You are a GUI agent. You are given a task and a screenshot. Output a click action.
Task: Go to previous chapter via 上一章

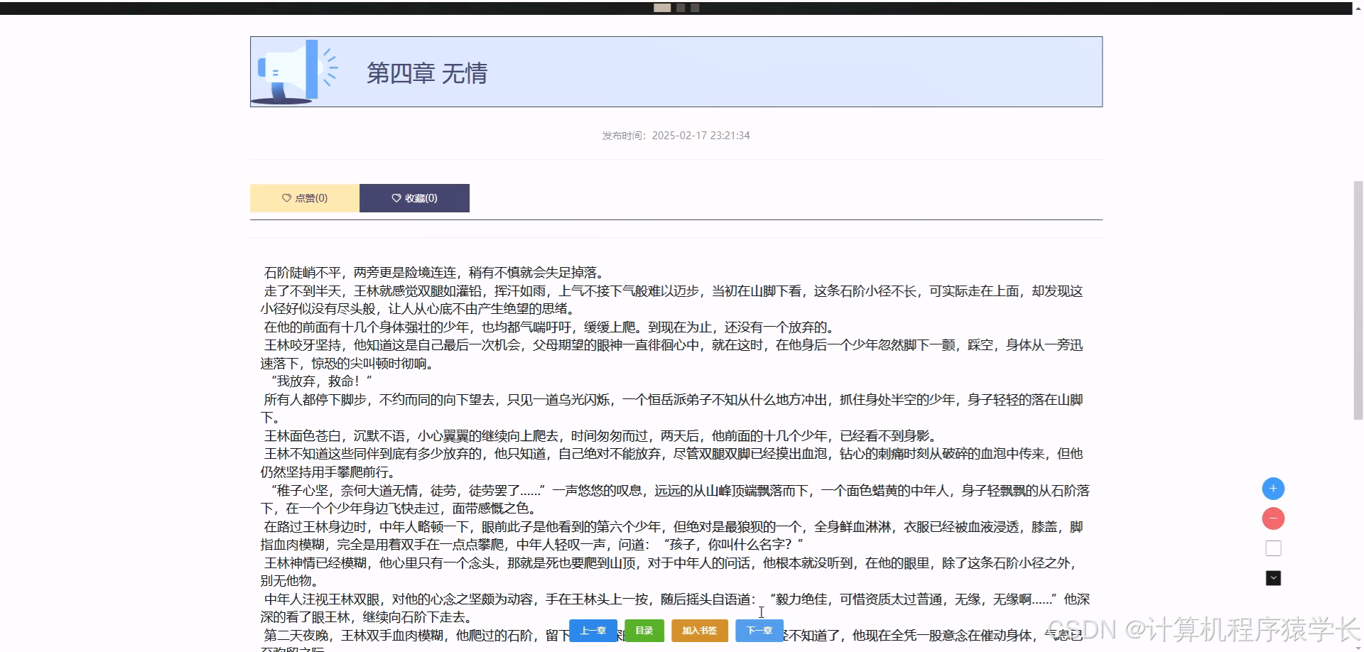point(593,630)
